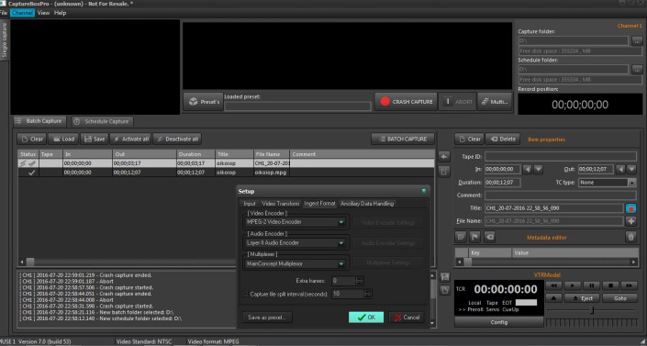
Task: Click the backspace-delete icon in Metadata editor
Action: tap(489, 237)
